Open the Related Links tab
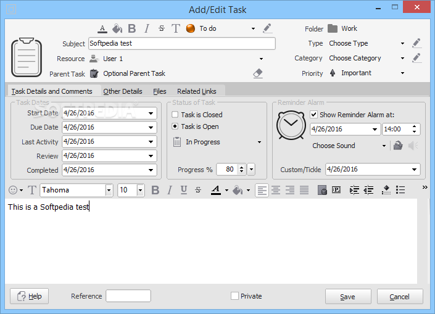This screenshot has width=435, height=314. point(197,91)
